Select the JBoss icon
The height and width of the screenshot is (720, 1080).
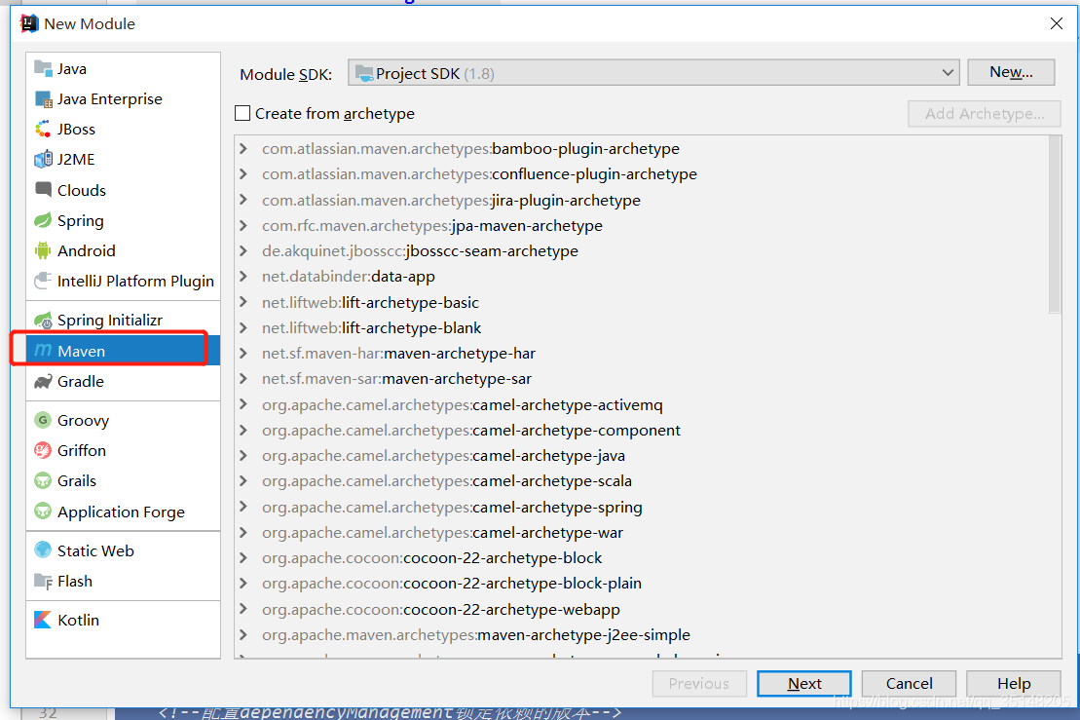43,129
